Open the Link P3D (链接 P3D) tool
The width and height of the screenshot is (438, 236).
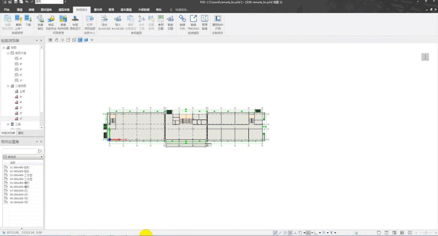point(182,19)
